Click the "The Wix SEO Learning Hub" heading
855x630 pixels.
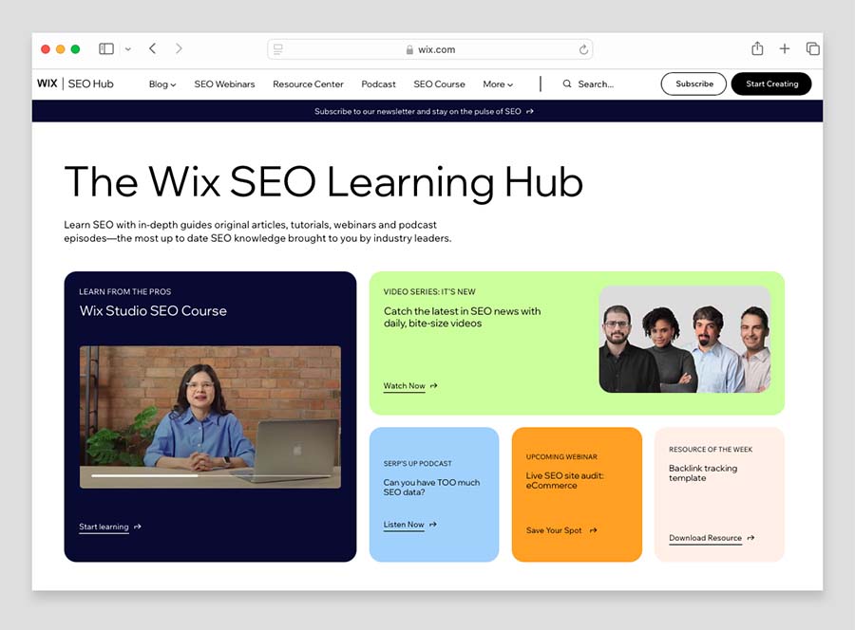[324, 182]
